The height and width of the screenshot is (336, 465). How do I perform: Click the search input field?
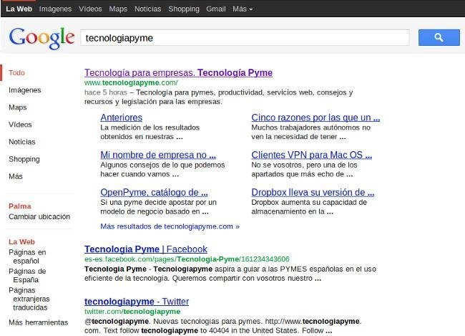tap(243, 37)
